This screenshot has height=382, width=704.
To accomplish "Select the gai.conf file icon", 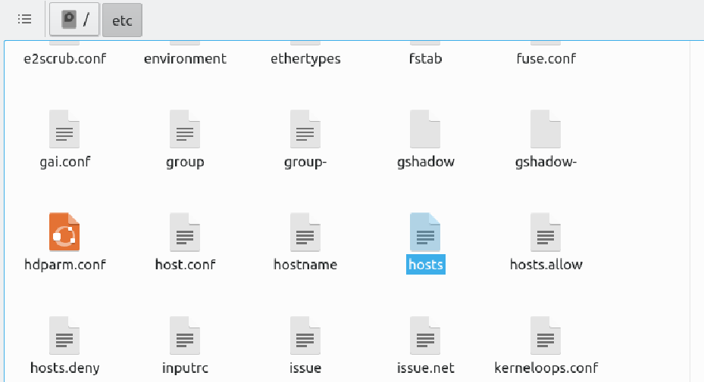I will pos(64,129).
